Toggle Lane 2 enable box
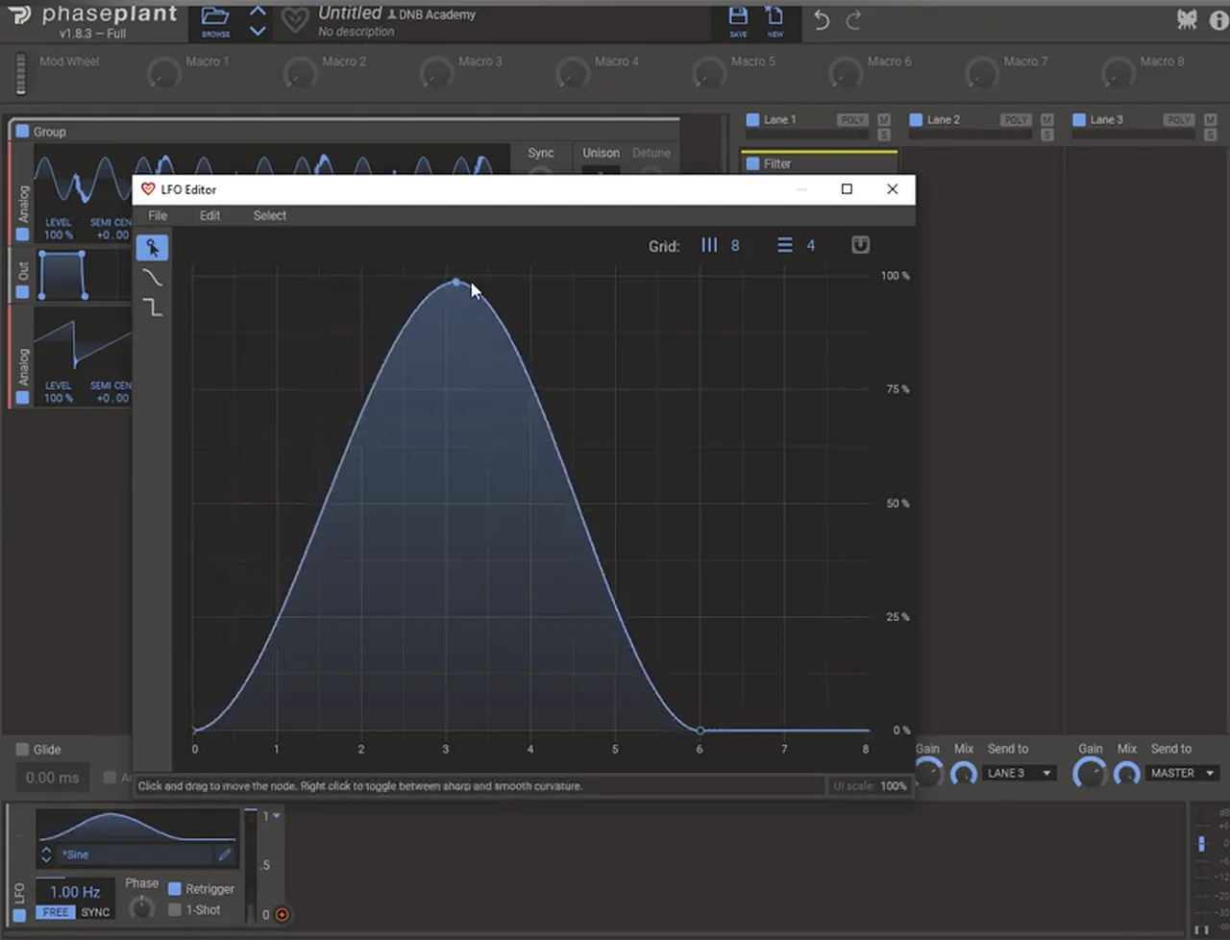 pos(916,119)
